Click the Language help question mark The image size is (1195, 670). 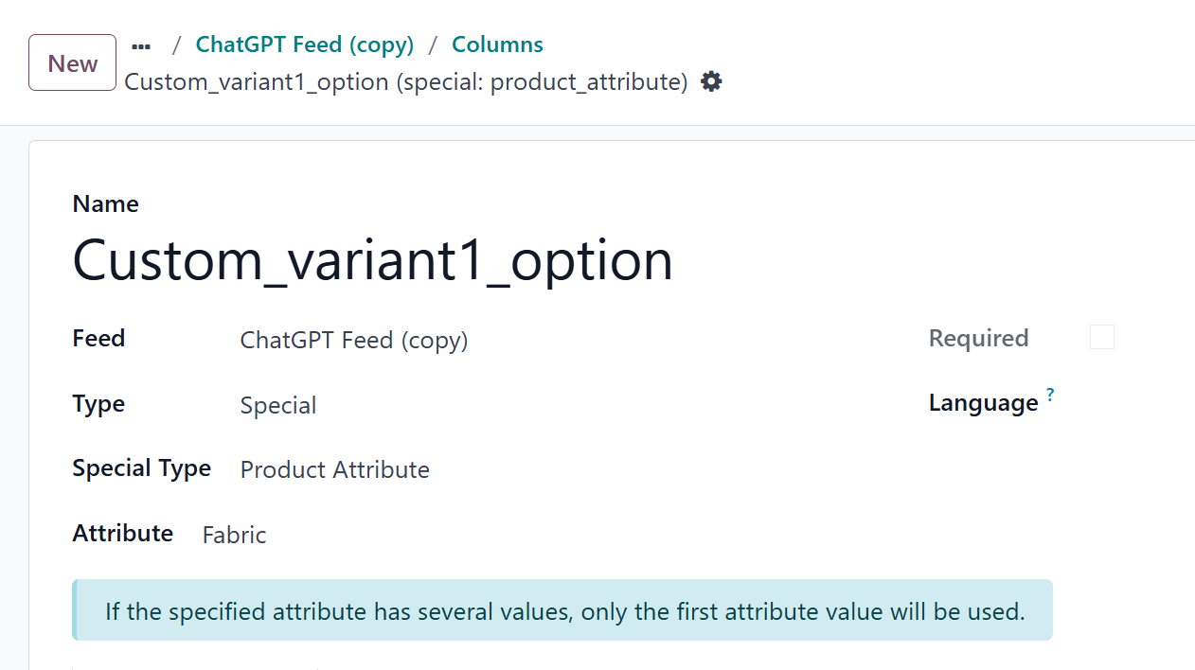[1051, 394]
